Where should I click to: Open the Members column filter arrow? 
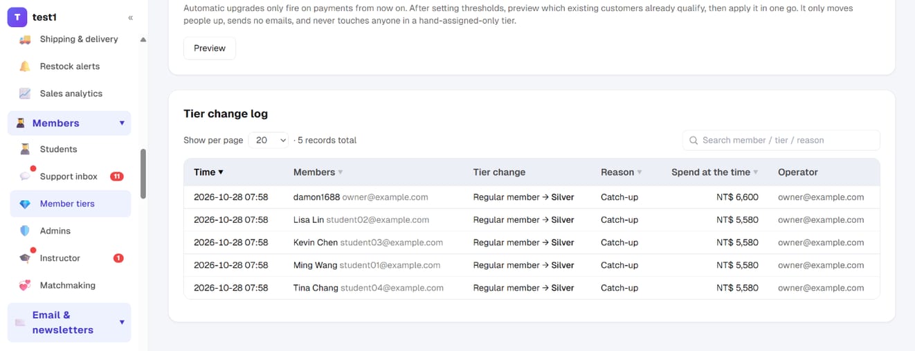tap(340, 172)
